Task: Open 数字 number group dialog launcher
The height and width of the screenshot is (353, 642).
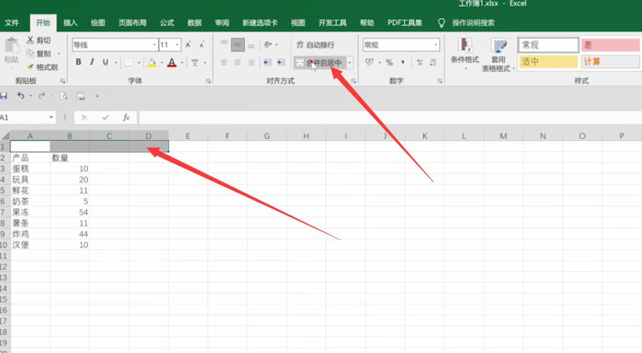Action: click(440, 81)
